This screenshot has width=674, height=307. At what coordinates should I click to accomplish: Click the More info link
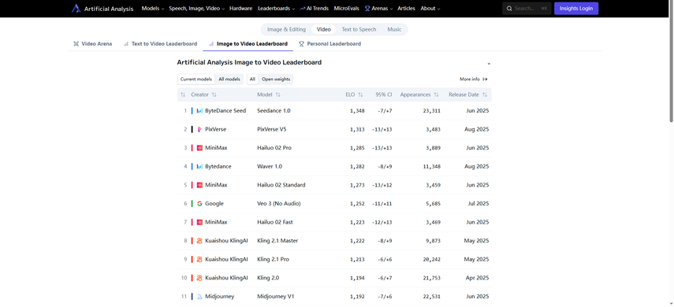(x=474, y=79)
